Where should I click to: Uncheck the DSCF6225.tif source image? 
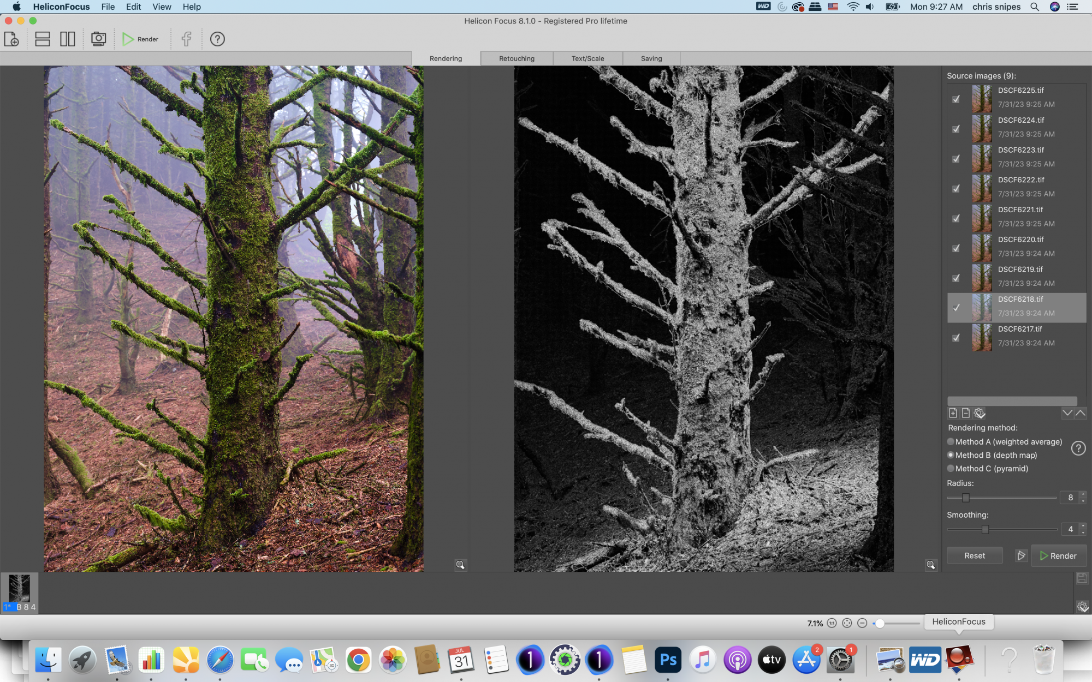point(956,99)
